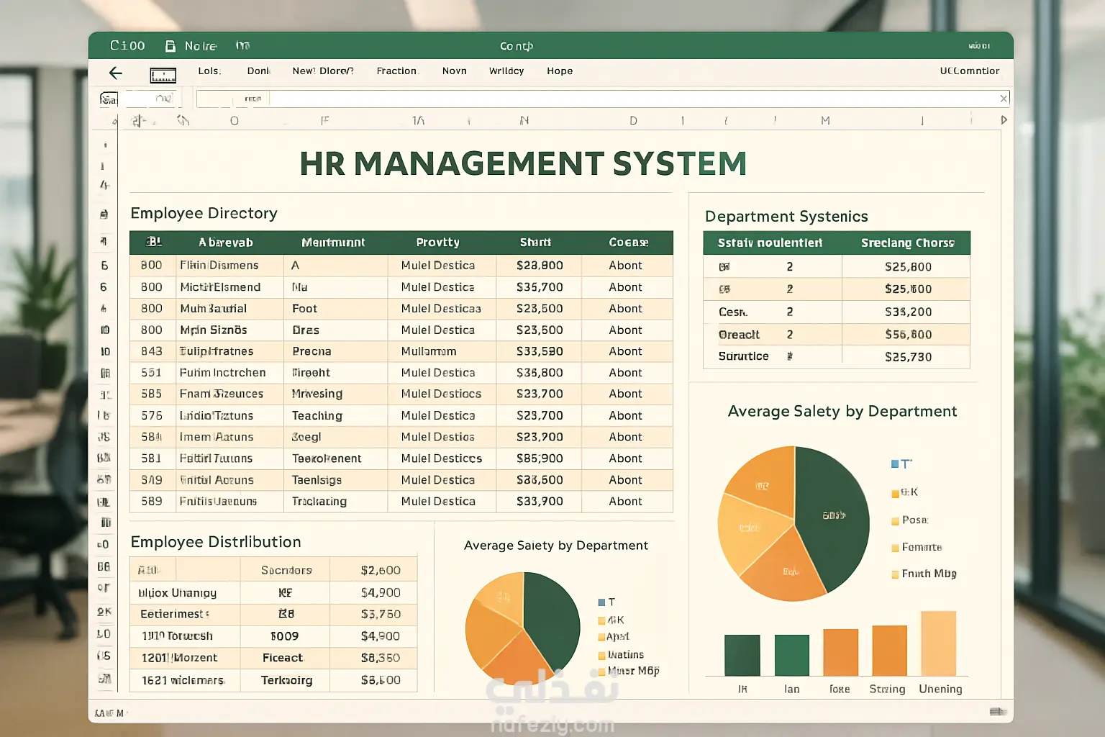
Task: Click the Abont cell in the Teaching row
Action: [627, 415]
